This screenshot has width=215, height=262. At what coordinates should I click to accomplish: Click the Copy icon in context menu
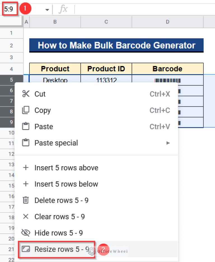coord(26,110)
